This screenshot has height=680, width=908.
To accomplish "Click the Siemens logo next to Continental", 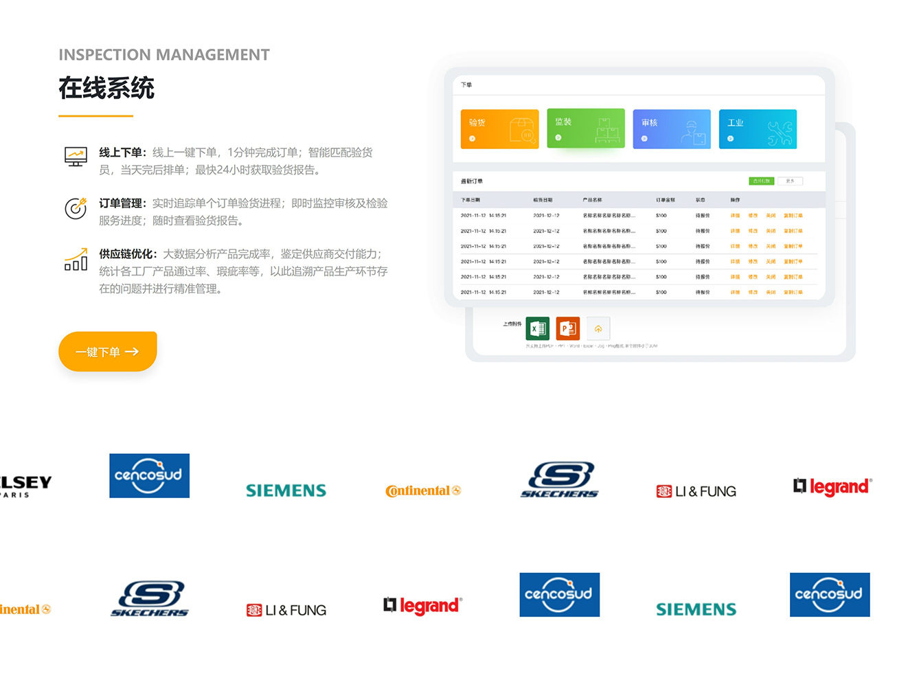I will 286,490.
